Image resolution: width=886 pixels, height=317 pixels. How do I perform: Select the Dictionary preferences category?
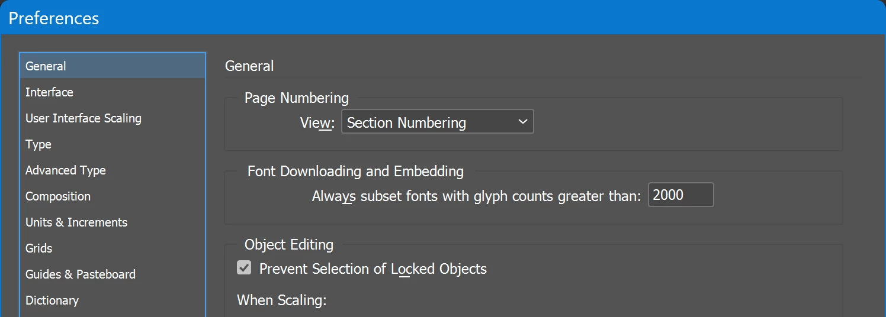113,300
